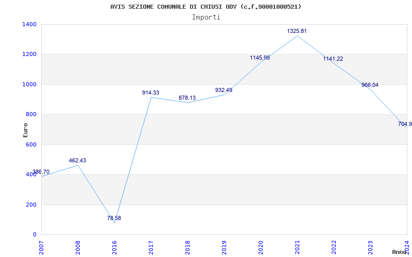This screenshot has height=257, width=412.
Task: Click the y-axis value 1200
Action: click(30, 54)
